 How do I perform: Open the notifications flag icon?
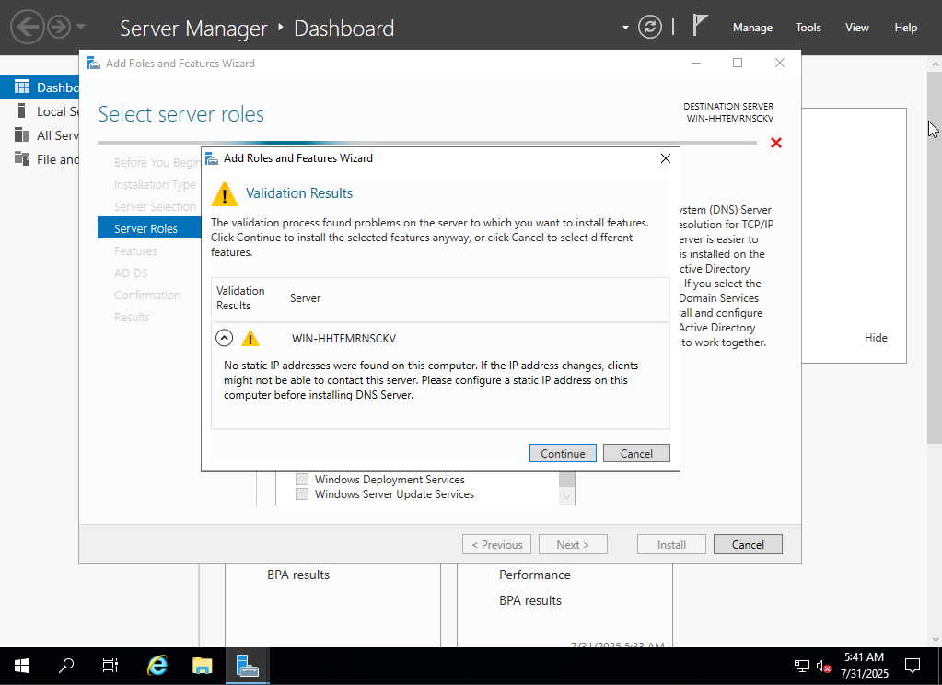pos(700,27)
